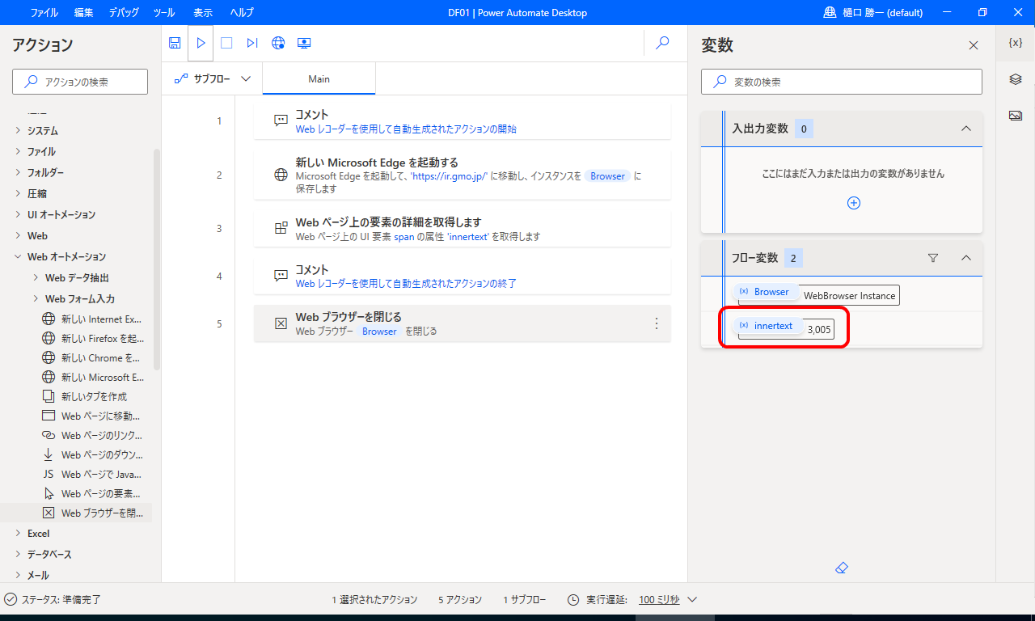Click the 100 ミリ秒 delay link

click(x=659, y=600)
